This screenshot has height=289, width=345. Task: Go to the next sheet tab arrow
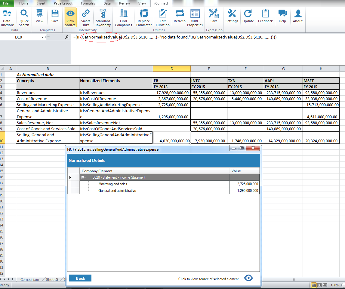coord(9,279)
